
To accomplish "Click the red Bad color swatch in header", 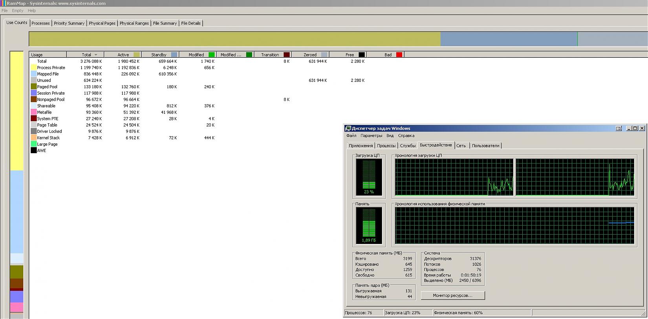I will 399,55.
